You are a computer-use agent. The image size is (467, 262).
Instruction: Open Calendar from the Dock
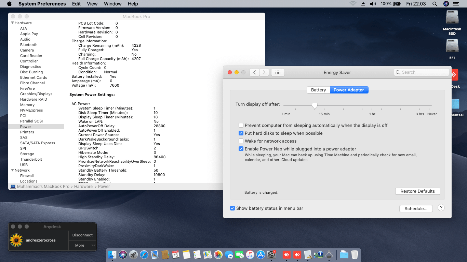point(176,254)
